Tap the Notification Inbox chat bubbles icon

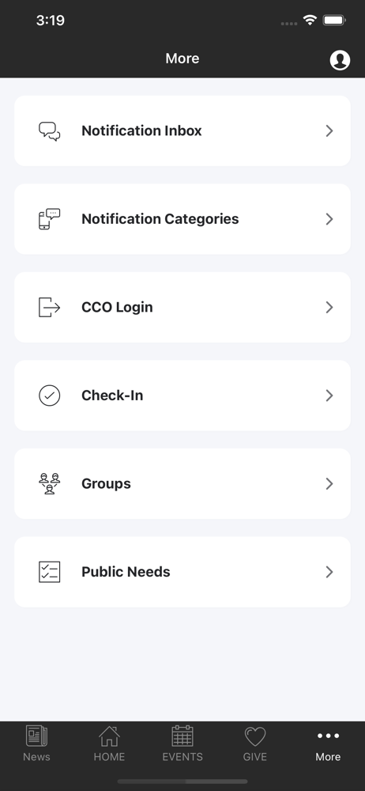pos(50,131)
